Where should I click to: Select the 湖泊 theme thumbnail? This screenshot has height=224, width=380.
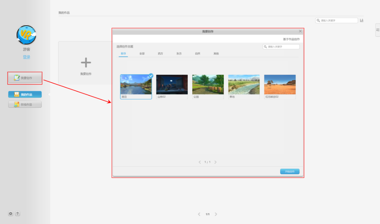pos(136,87)
